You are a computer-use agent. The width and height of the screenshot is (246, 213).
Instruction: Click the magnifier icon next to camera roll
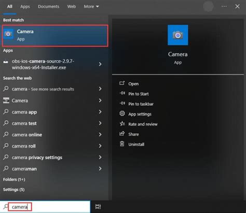point(6,146)
